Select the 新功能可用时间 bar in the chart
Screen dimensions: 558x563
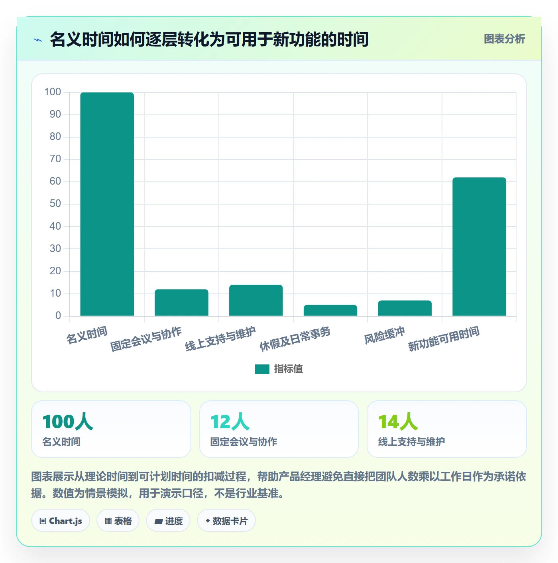pyautogui.click(x=479, y=247)
